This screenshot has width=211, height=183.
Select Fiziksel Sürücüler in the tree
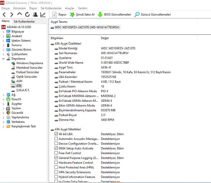[28, 72]
